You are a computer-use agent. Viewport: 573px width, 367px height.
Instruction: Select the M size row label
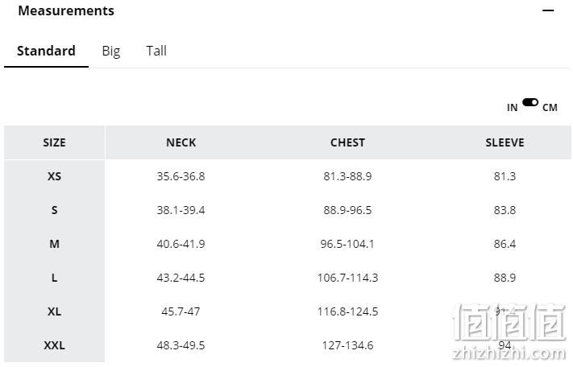click(55, 244)
